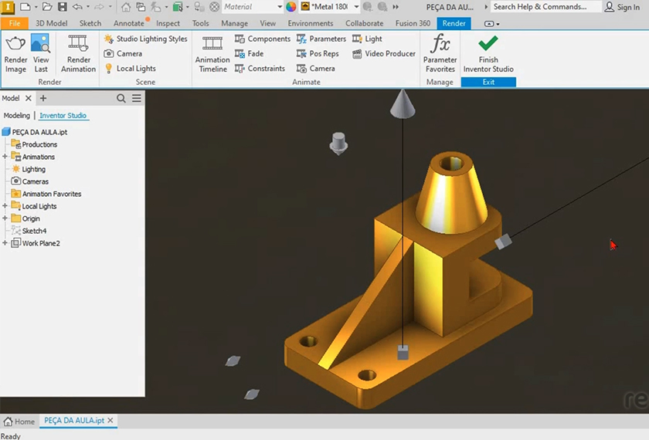Switch browser to Modeling view
The height and width of the screenshot is (440, 649).
(x=17, y=116)
